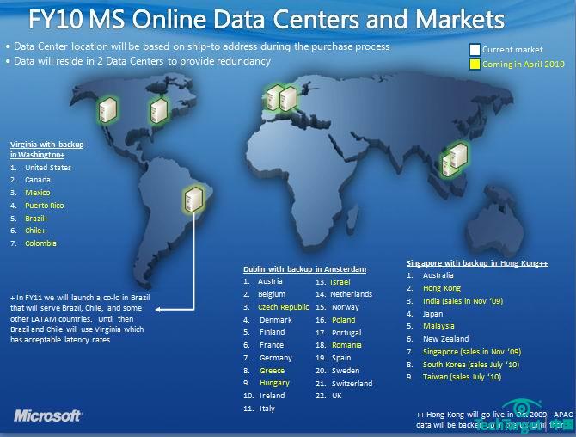The height and width of the screenshot is (437, 576).
Task: Click the 'Ireland' list entry
Action: (272, 396)
